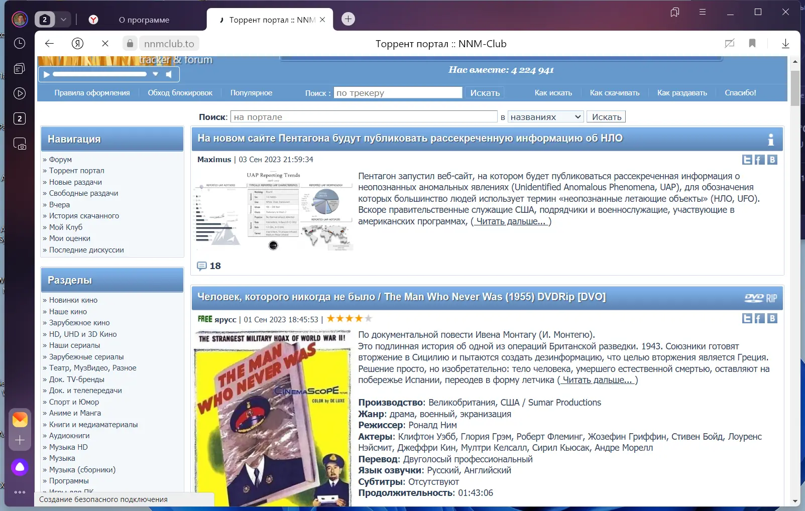The height and width of the screenshot is (511, 805).
Task: Expand the tab group dropdown chevron
Action: tap(63, 20)
